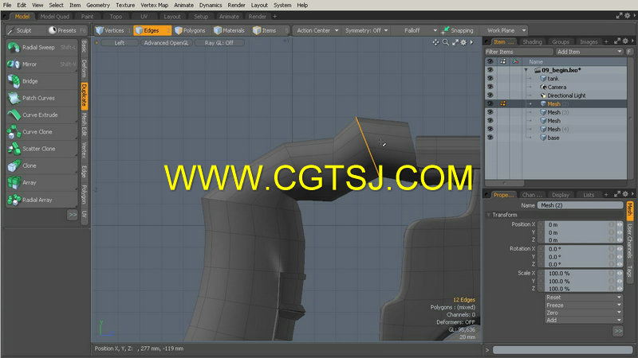Viewport: 638px width, 358px height.
Task: Open the Reset dropdown
Action: 584,298
